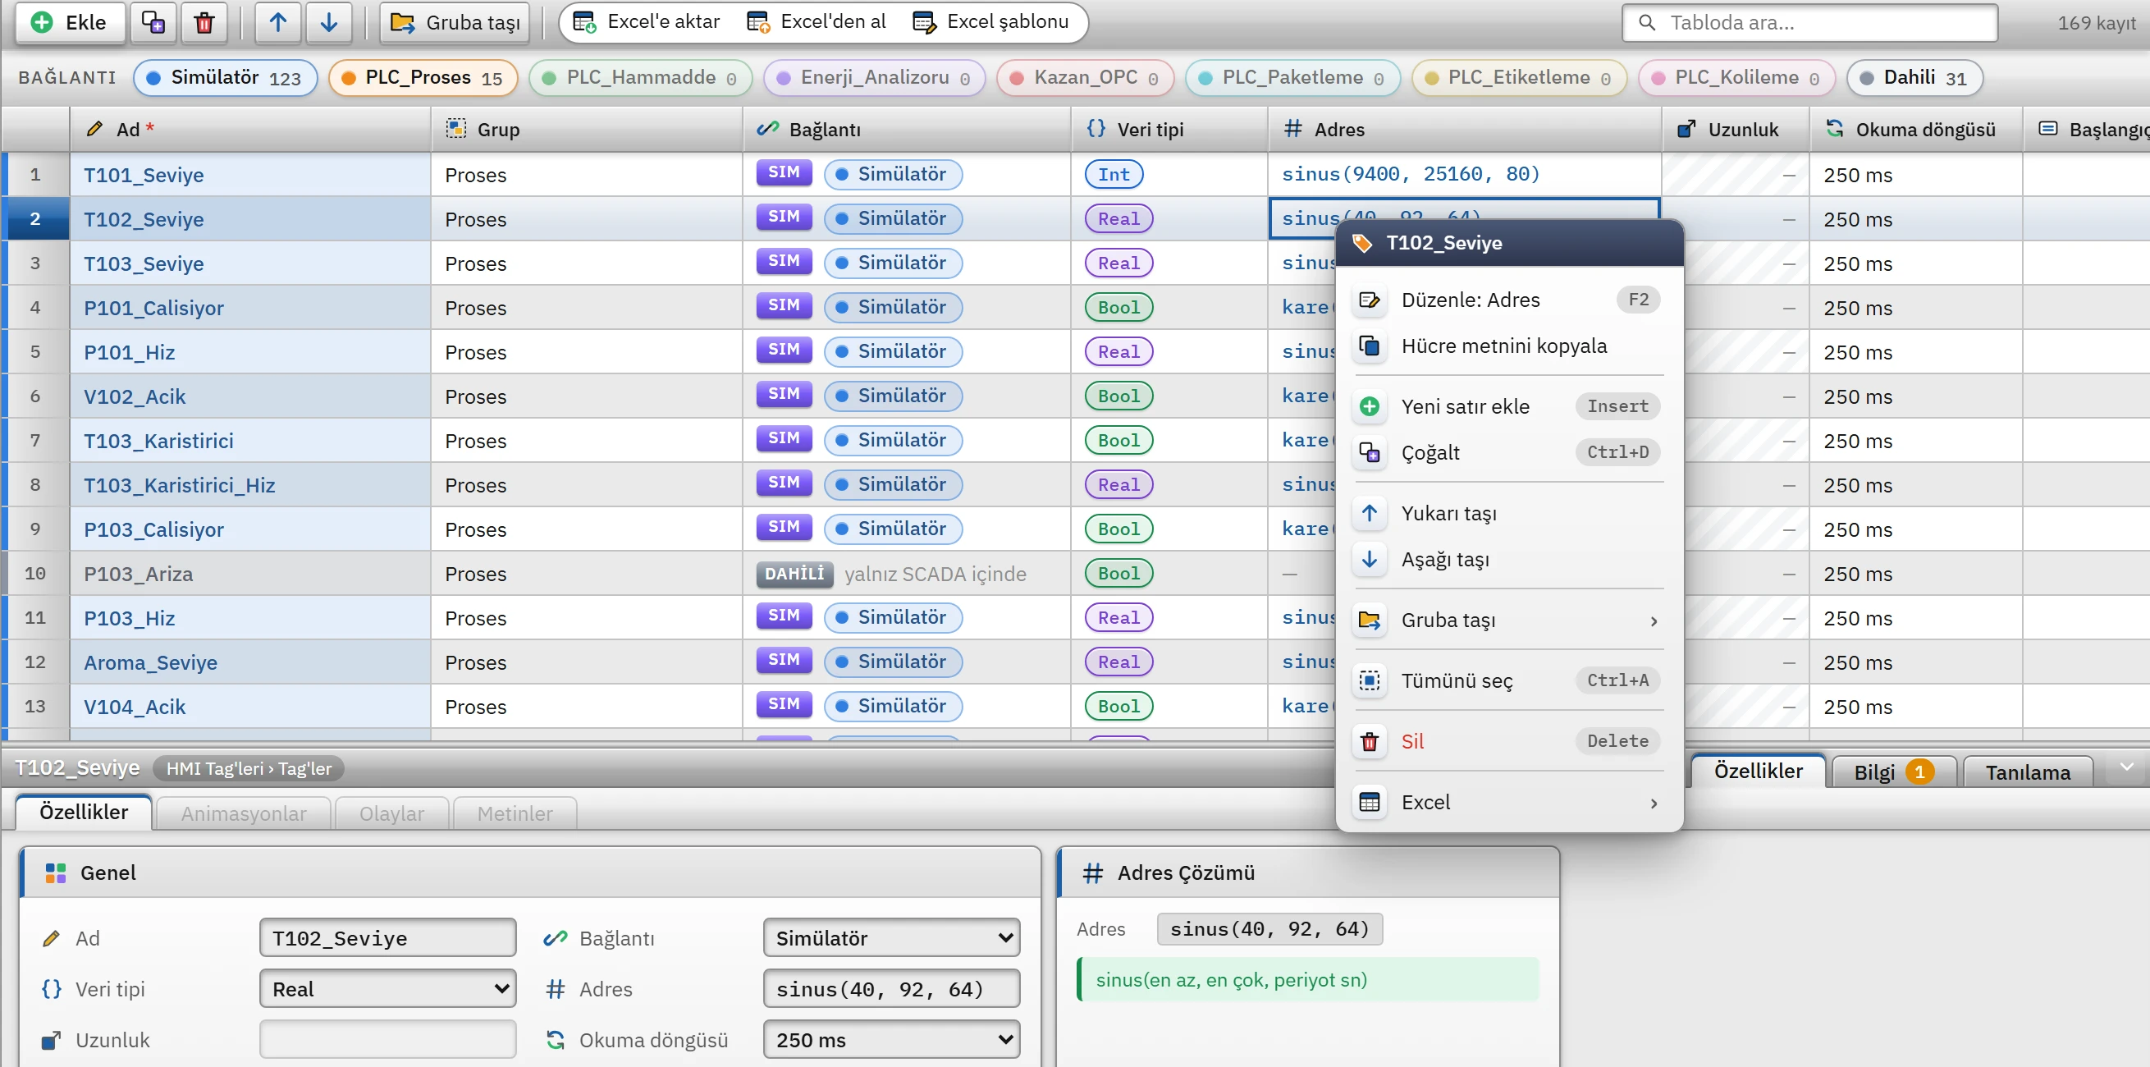The width and height of the screenshot is (2150, 1067).
Task: Click the duplicate row icon in toolbar
Action: pyautogui.click(x=153, y=22)
